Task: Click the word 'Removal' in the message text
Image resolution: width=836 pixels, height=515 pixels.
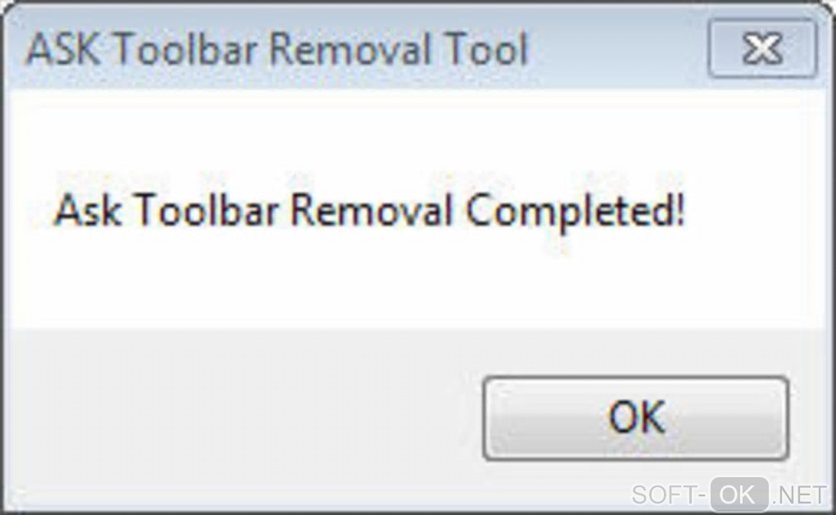Action: [372, 210]
